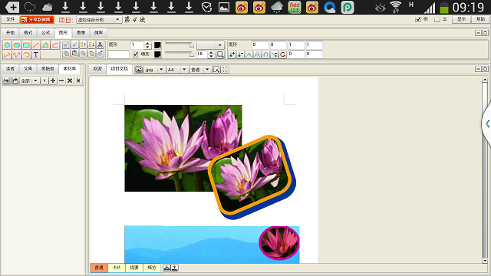Open the 项目 project dropdown
491x276 pixels.
point(99,19)
